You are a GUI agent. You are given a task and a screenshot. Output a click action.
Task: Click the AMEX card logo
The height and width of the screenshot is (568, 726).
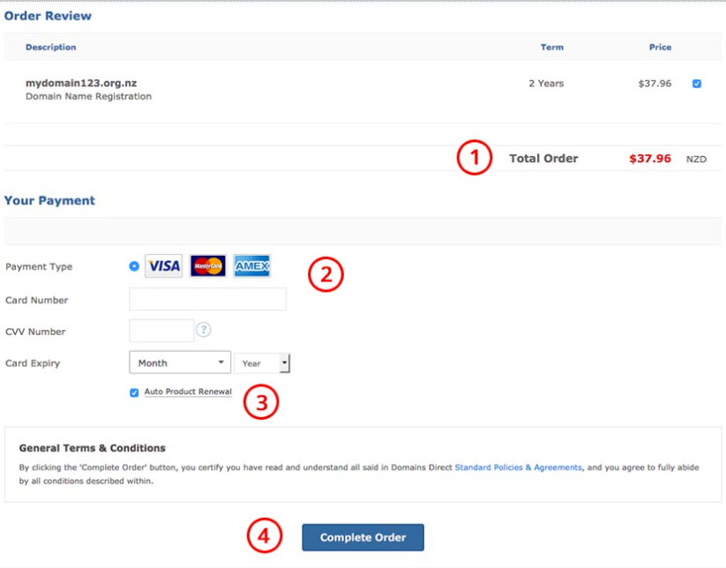(x=252, y=265)
